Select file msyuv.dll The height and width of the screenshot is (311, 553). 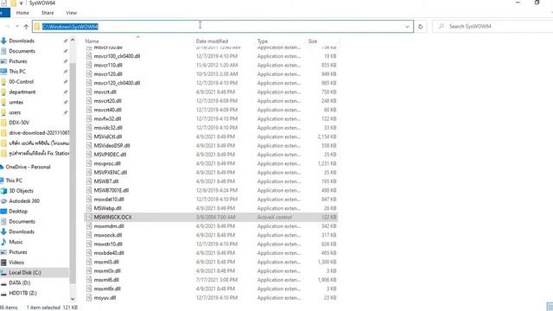pyautogui.click(x=105, y=298)
